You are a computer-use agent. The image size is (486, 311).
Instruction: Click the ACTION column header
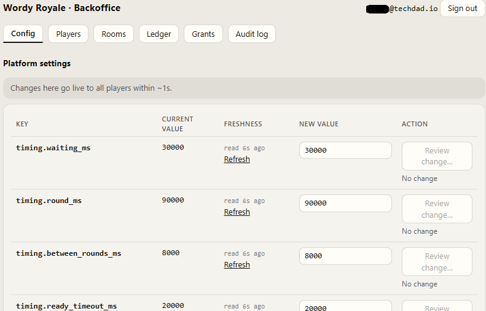pos(415,124)
